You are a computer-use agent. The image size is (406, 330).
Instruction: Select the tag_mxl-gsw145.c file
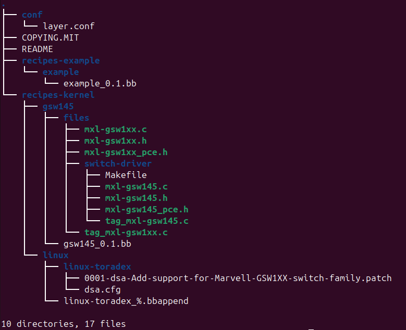pyautogui.click(x=146, y=221)
